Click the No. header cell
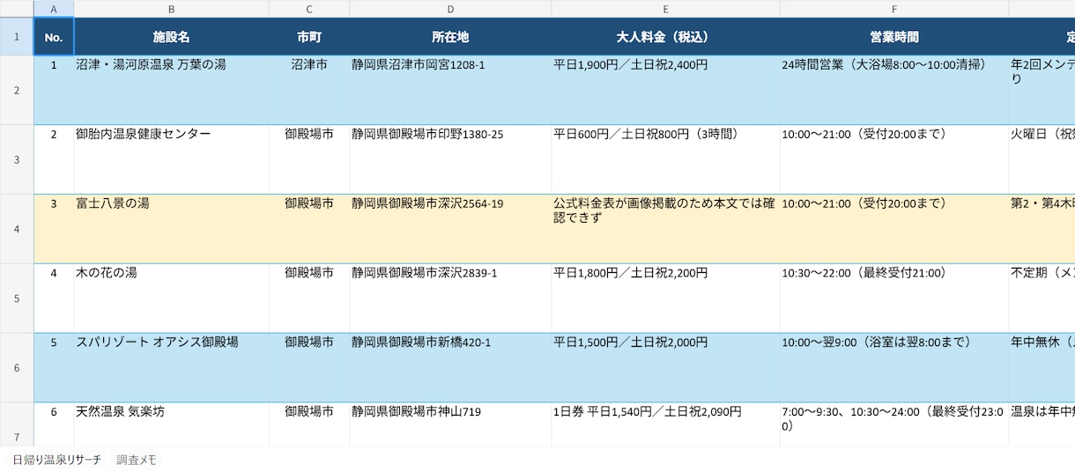1075x472 pixels. 54,37
